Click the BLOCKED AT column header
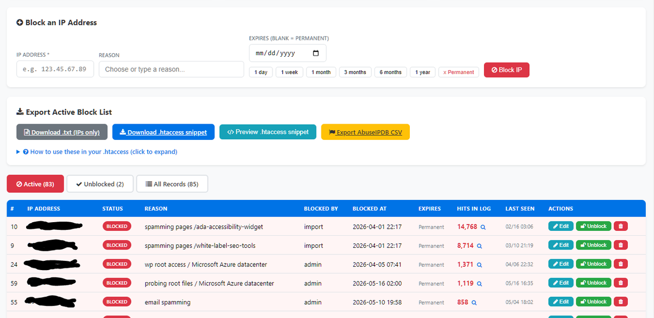 tap(370, 209)
